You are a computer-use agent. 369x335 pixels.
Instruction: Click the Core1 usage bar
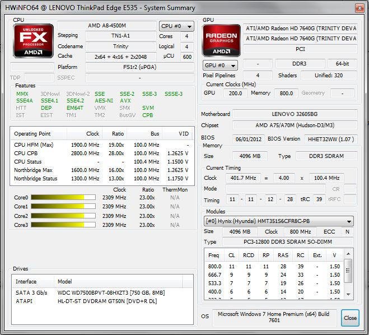point(63,207)
